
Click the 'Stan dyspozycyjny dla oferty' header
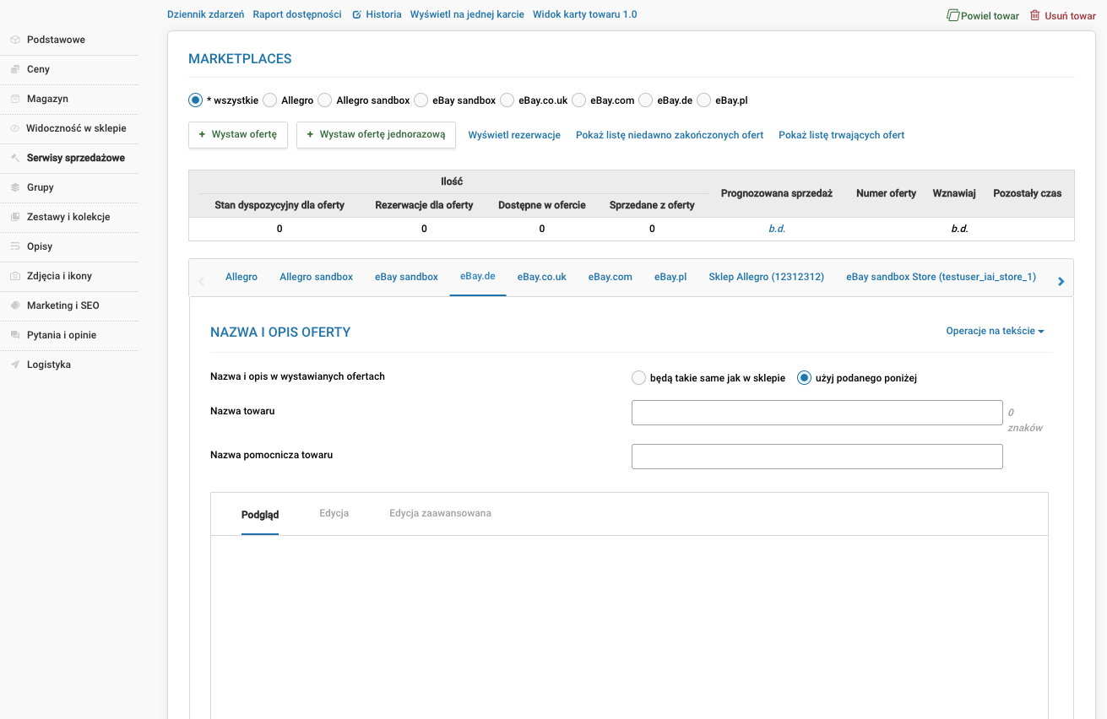(279, 205)
